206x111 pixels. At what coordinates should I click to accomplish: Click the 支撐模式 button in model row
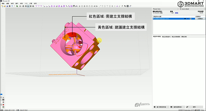[199, 19]
